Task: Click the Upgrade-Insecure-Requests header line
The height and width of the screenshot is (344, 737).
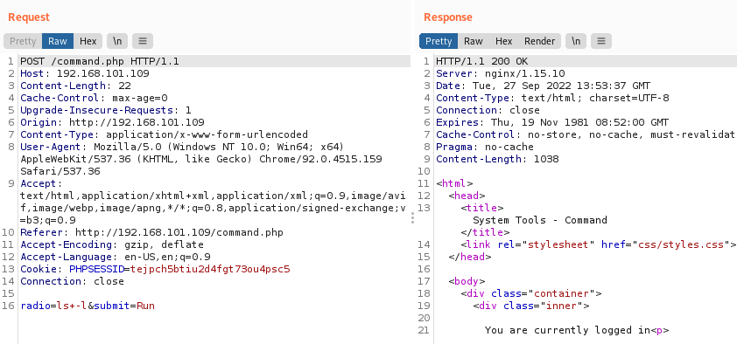Action: coord(106,110)
